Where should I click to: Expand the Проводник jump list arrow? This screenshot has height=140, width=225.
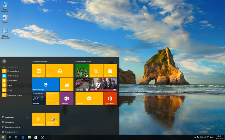27,117
